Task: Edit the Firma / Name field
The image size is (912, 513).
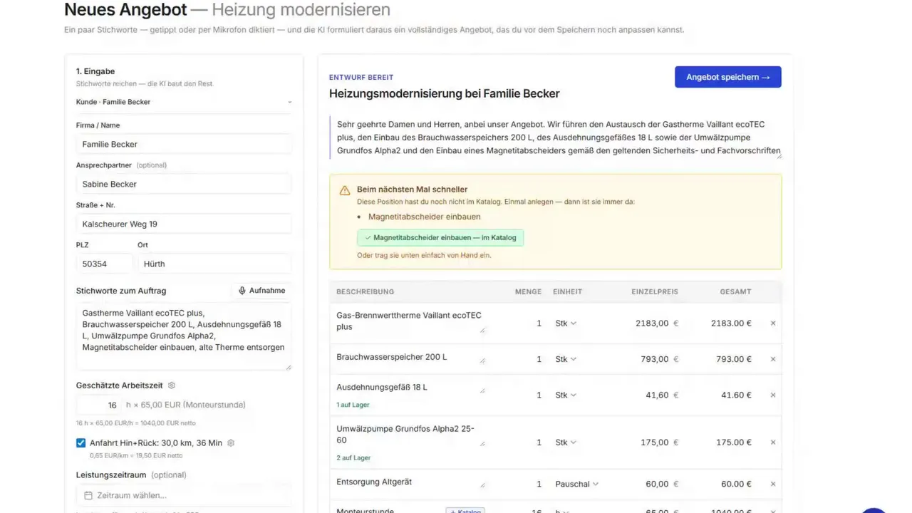Action: pyautogui.click(x=184, y=144)
